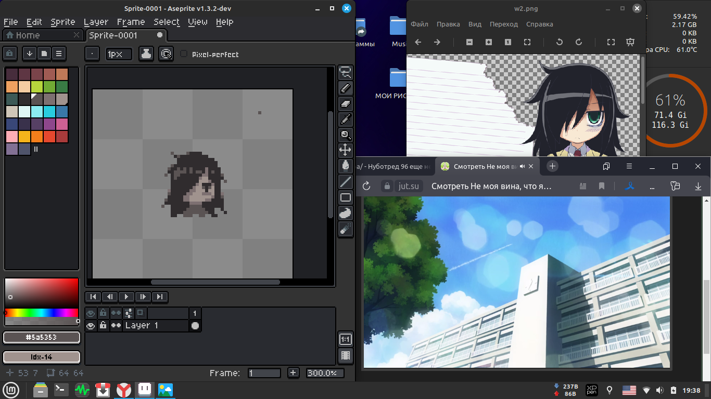Go to previous image in w2.png viewer
This screenshot has width=711, height=399.
coord(418,42)
